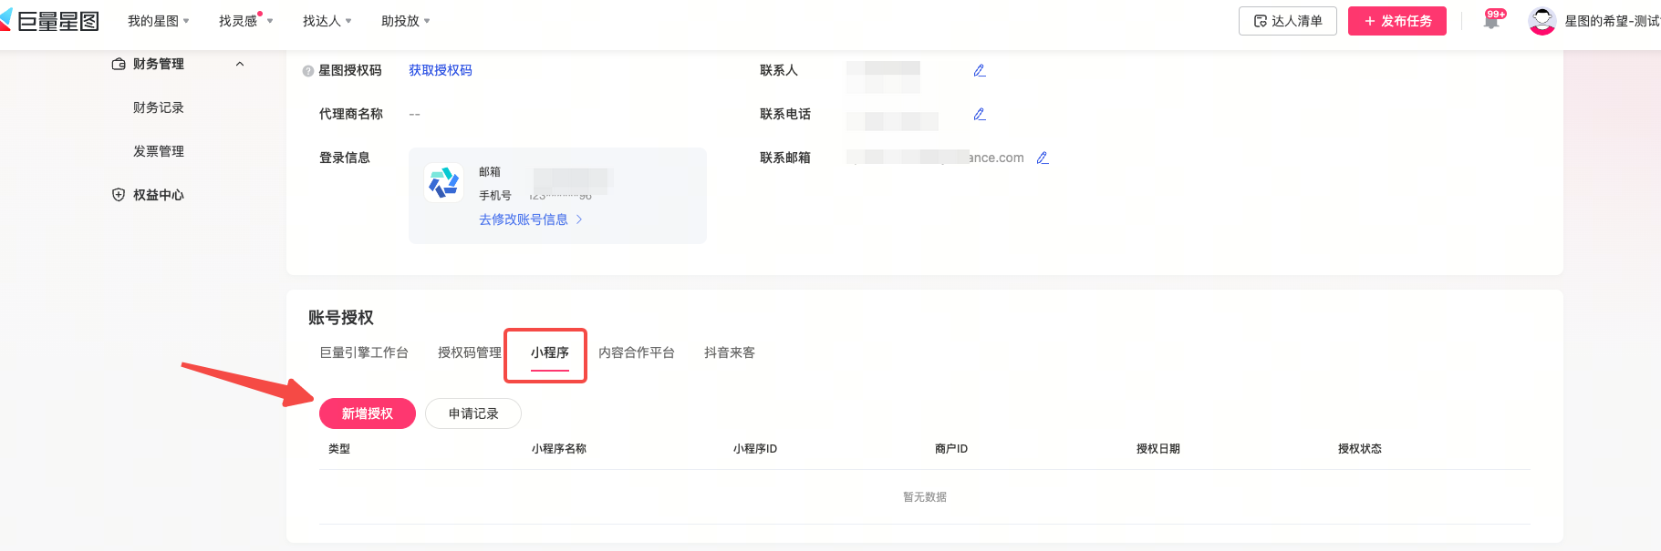Edit the 联系人 field pencil icon
This screenshot has width=1661, height=551.
pyautogui.click(x=980, y=70)
